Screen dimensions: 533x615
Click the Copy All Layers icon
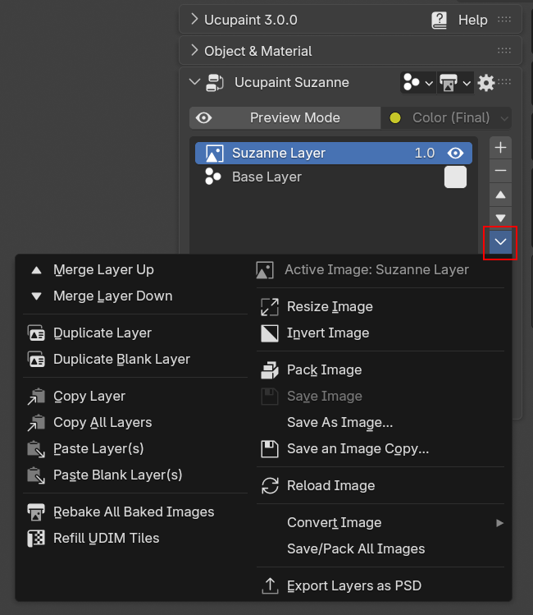(x=36, y=422)
